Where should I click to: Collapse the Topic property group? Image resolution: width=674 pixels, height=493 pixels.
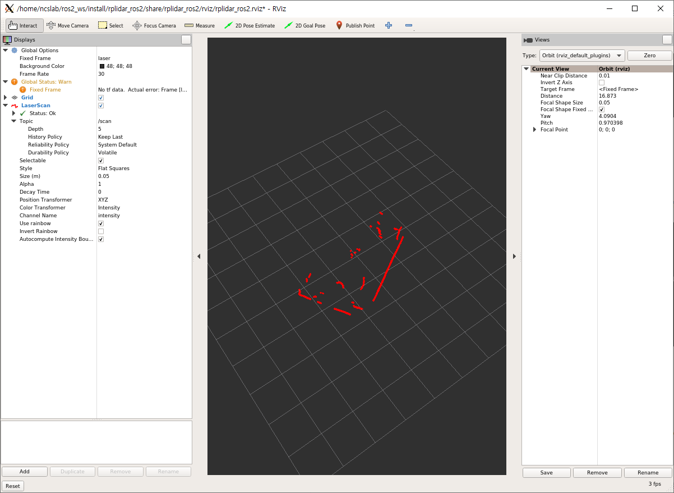click(13, 121)
